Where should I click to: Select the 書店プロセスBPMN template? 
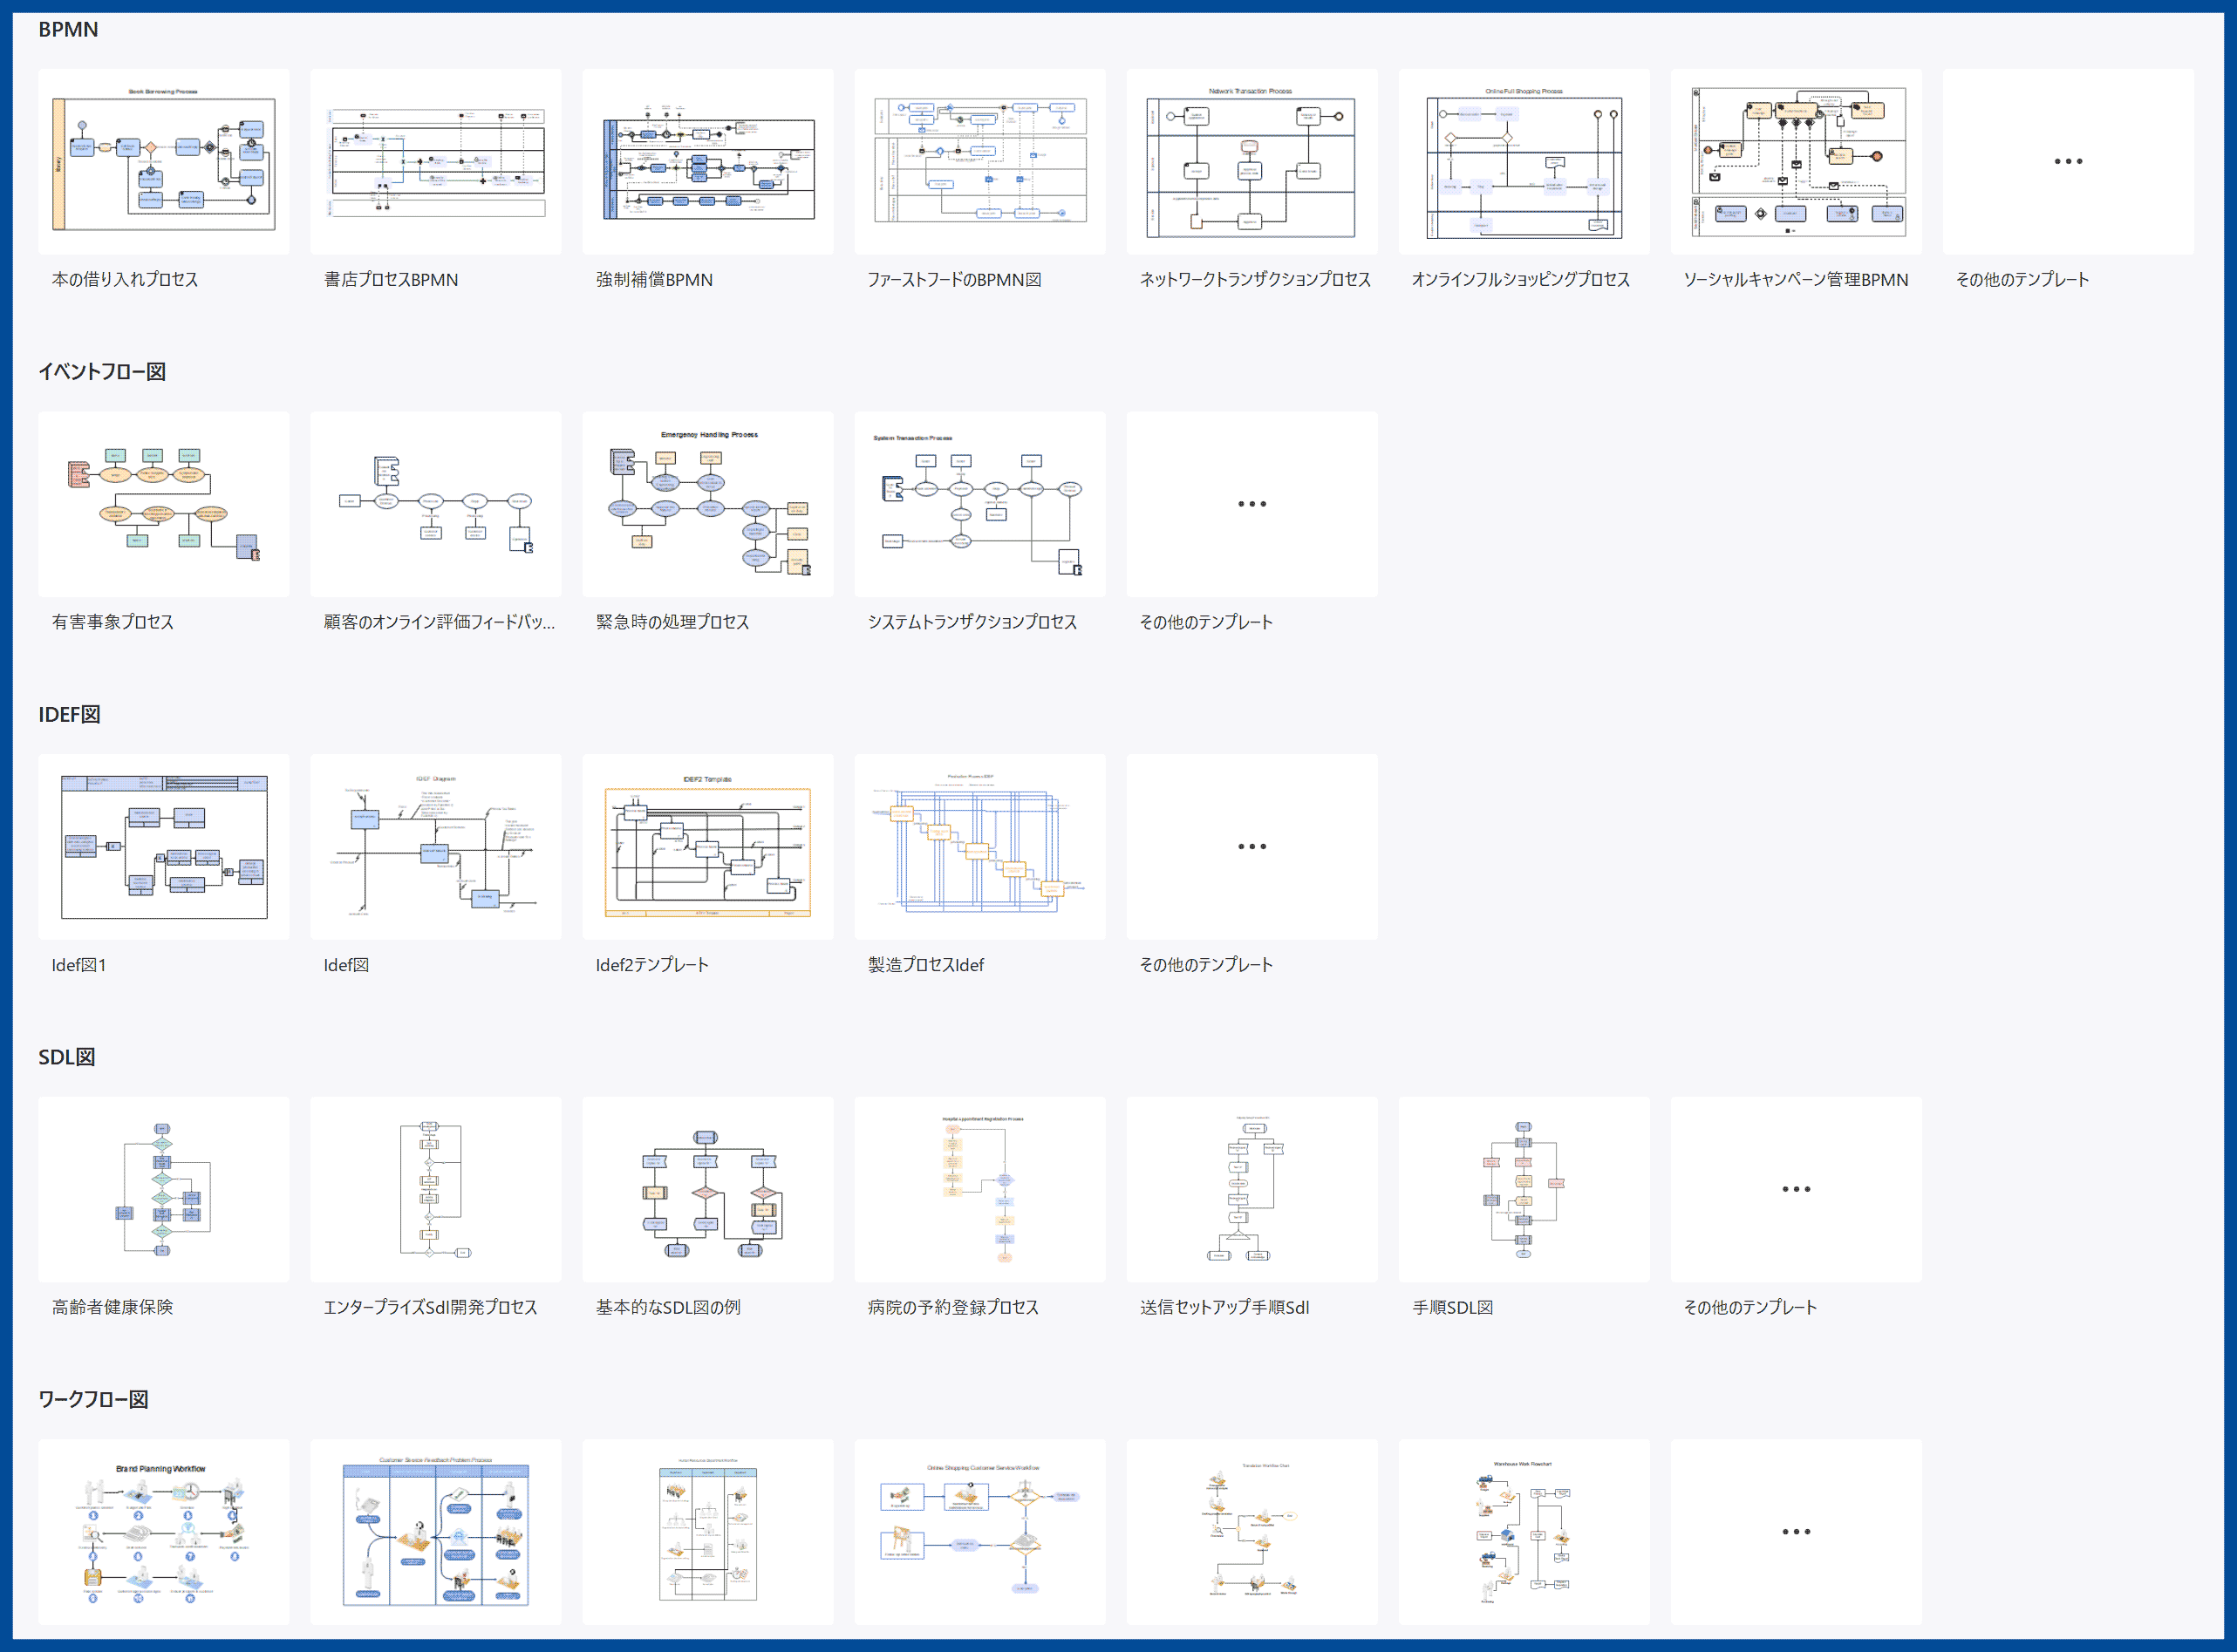point(435,161)
